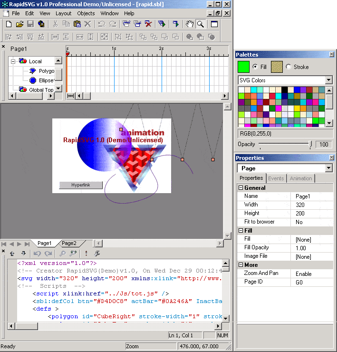The height and width of the screenshot is (352, 337).
Task: Click the bring to front icon
Action: 143,37
